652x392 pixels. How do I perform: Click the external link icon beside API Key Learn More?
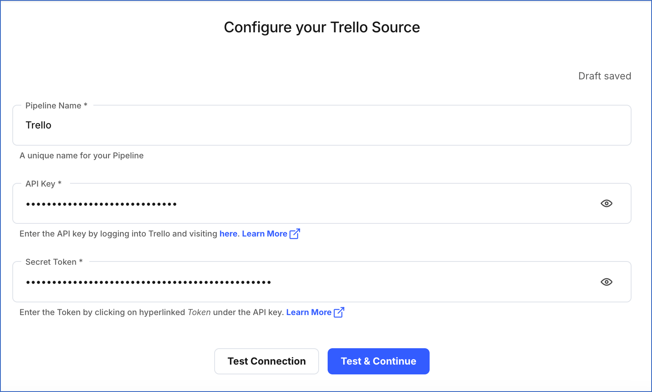click(x=294, y=233)
